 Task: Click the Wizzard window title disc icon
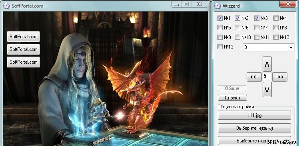coord(217,6)
